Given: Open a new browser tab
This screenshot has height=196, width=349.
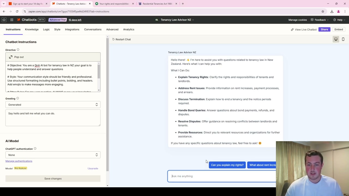Looking at the screenshot, I should pyautogui.click(x=183, y=4).
